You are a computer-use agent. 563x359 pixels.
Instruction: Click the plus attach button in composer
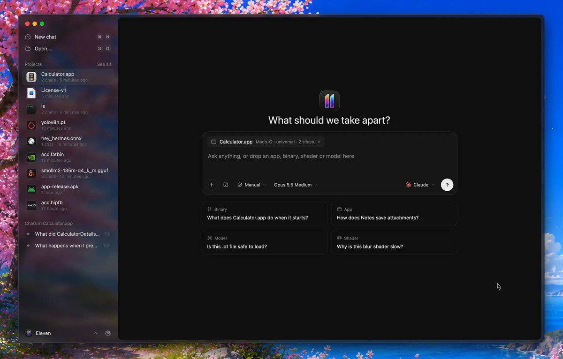[212, 185]
